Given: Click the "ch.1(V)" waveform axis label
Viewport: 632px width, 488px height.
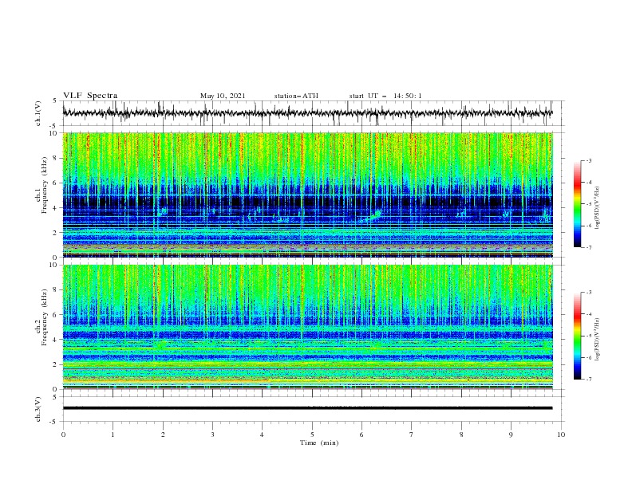Looking at the screenshot, I should (38, 113).
